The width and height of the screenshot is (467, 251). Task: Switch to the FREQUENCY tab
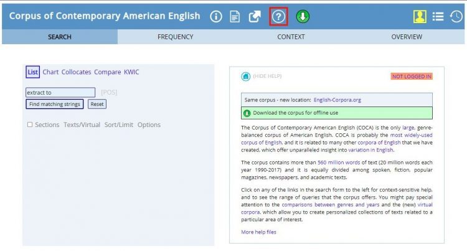click(x=176, y=37)
